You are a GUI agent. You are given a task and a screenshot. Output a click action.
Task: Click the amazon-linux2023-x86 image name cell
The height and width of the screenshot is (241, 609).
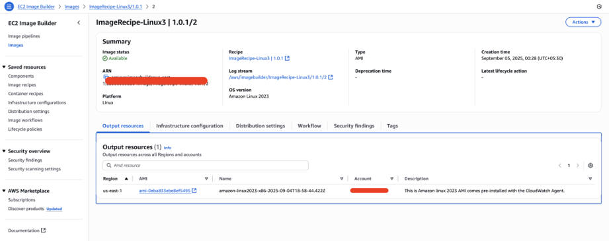coord(272,191)
